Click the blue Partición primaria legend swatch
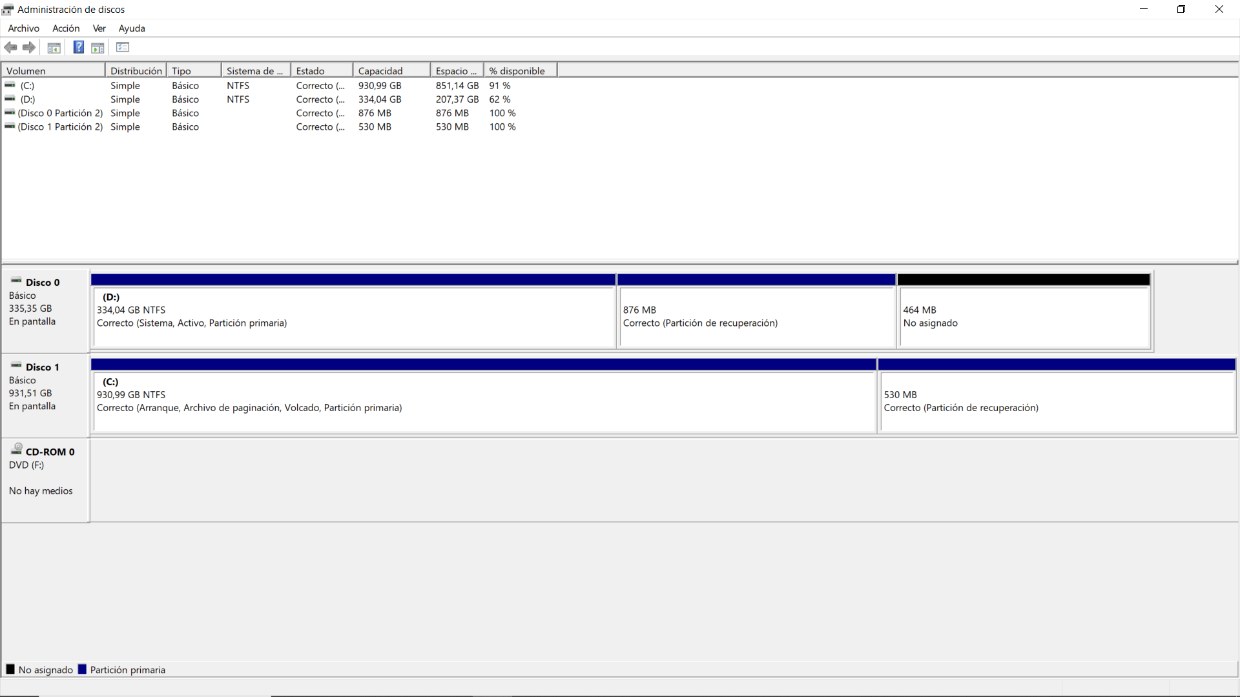Image resolution: width=1240 pixels, height=697 pixels. [82, 669]
